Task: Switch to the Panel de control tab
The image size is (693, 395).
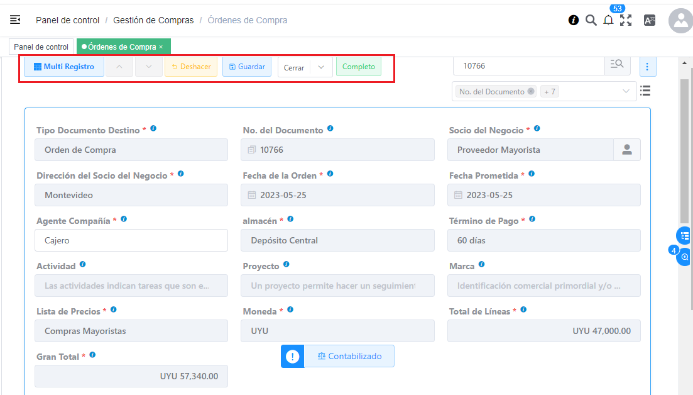Action: [41, 47]
